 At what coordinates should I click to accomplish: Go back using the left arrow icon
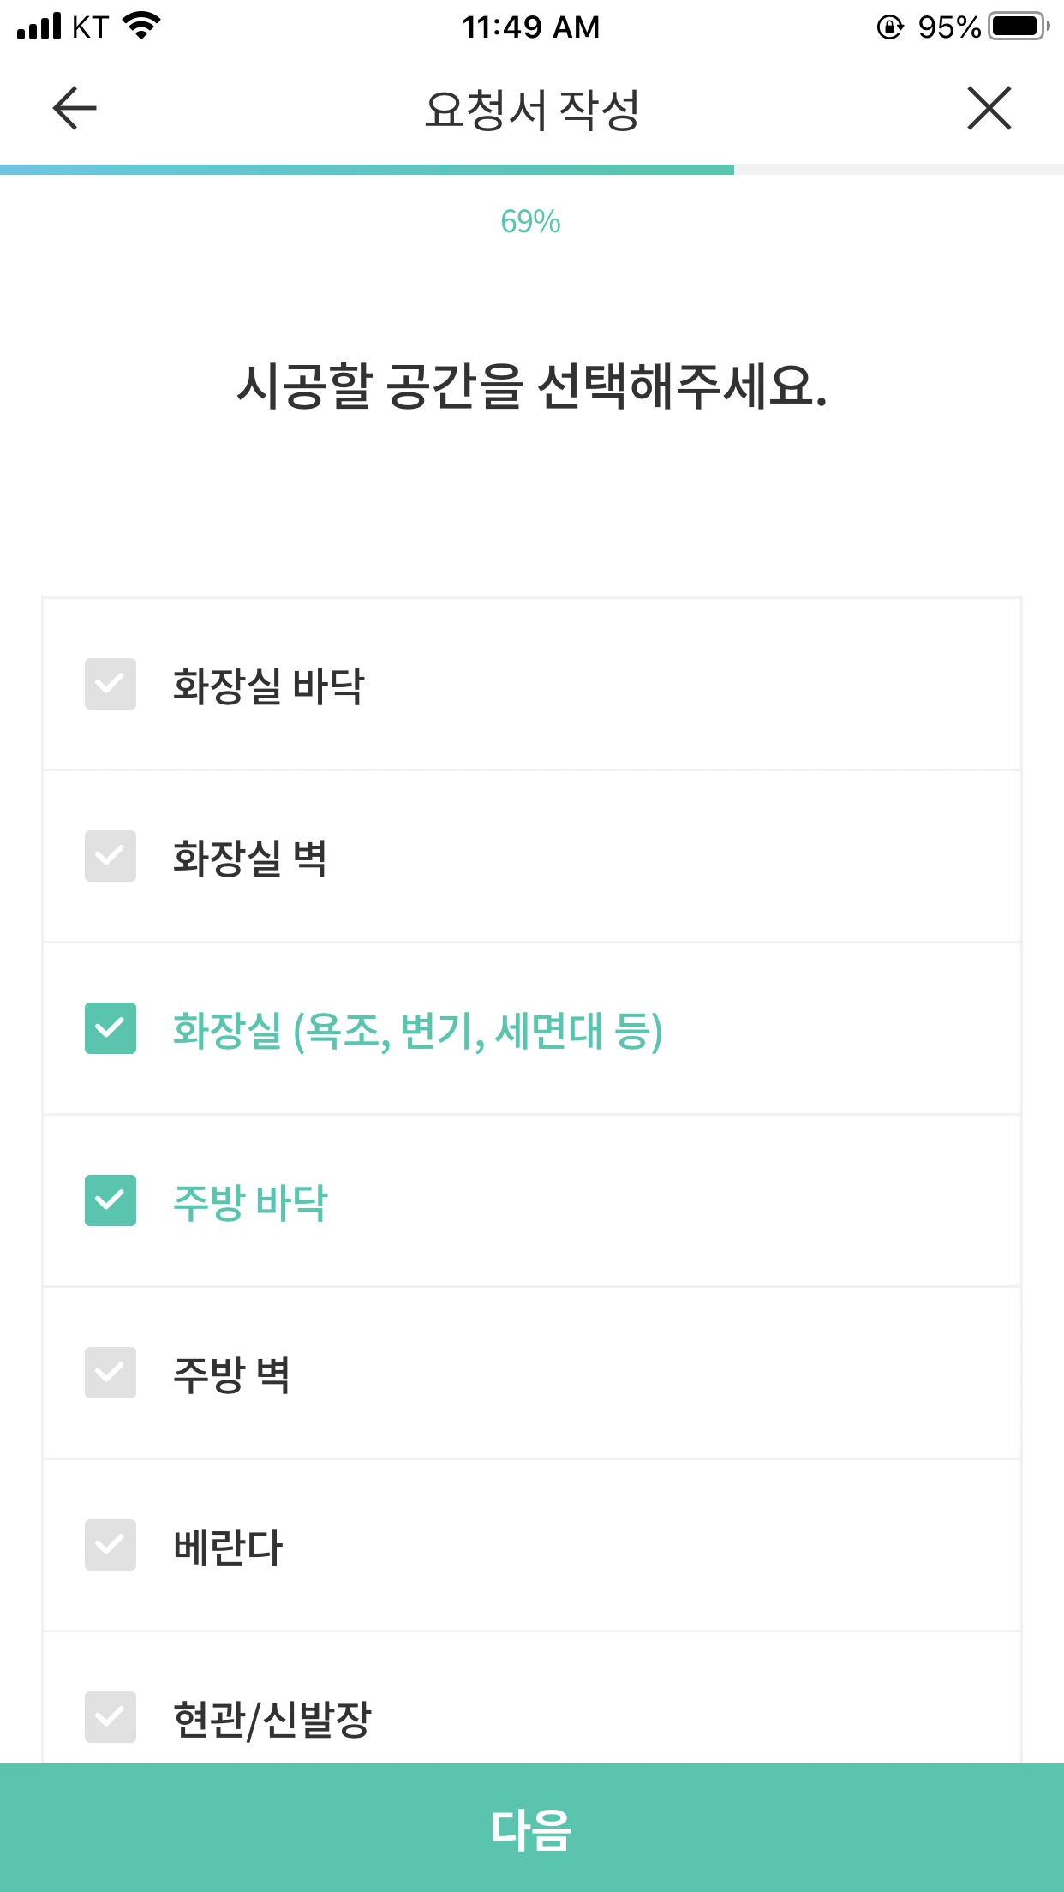[x=75, y=109]
